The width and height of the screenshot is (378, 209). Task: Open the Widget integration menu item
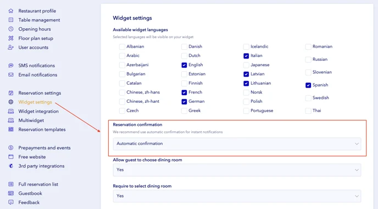coord(38,111)
